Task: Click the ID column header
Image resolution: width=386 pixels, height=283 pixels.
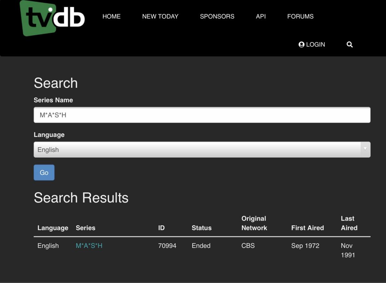Action: coord(161,228)
